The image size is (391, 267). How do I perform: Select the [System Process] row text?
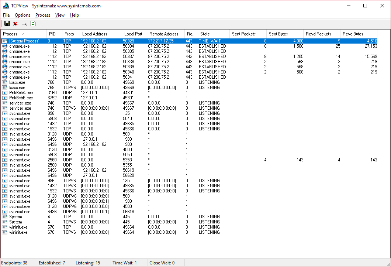coord(24,41)
